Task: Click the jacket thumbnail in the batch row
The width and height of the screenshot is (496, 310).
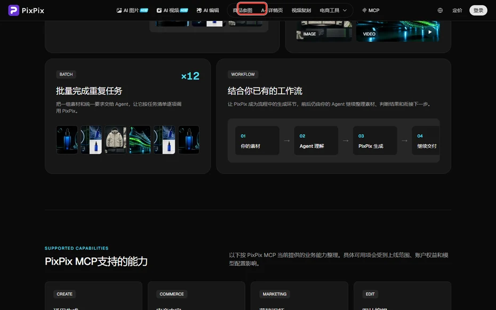Action: tap(115, 140)
